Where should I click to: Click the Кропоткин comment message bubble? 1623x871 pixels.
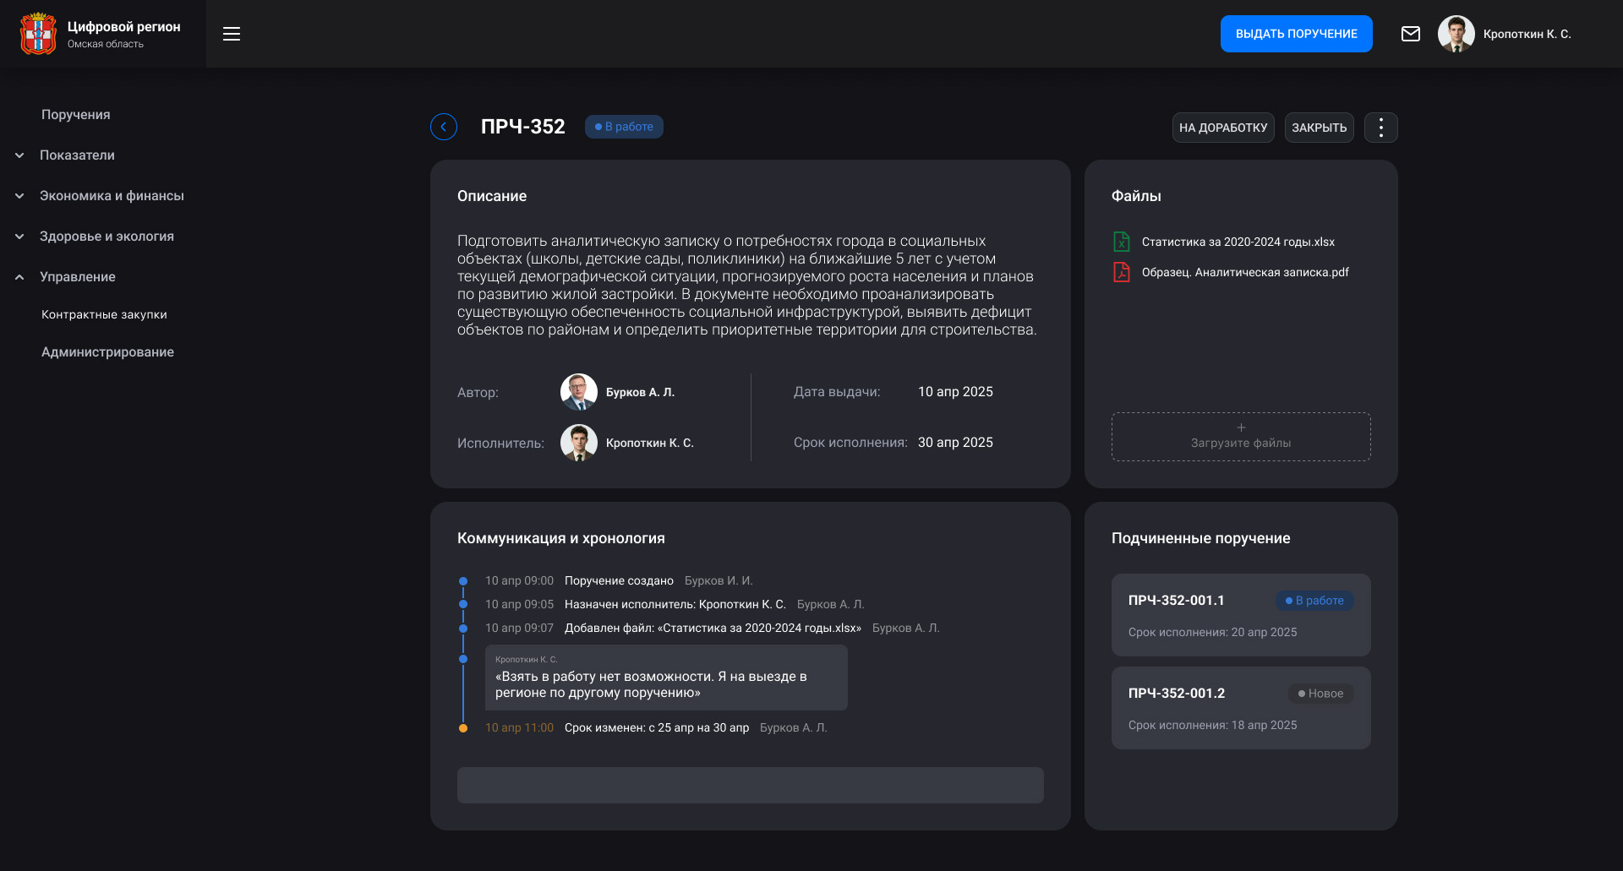pyautogui.click(x=666, y=678)
